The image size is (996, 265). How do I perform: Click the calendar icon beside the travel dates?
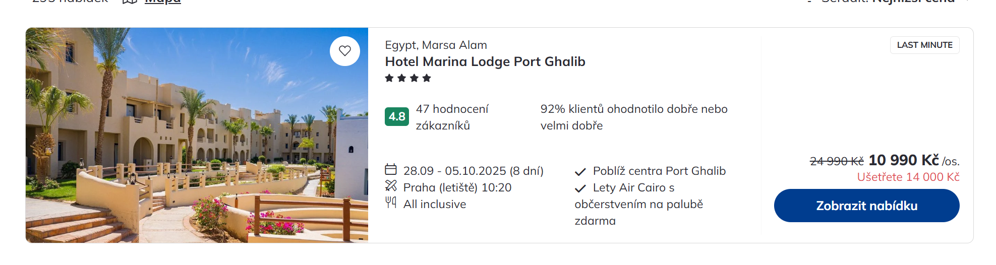(x=391, y=169)
